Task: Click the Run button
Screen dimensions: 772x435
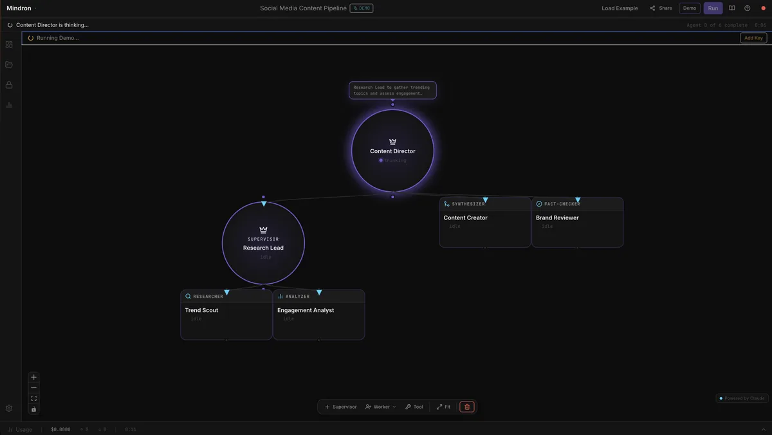Action: click(713, 8)
